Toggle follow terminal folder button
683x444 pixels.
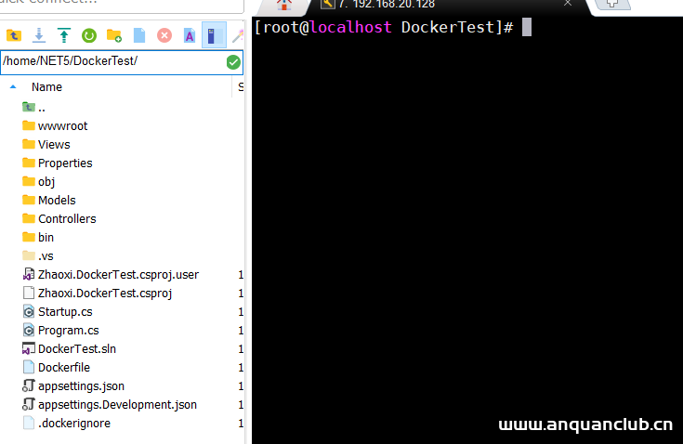(x=214, y=35)
